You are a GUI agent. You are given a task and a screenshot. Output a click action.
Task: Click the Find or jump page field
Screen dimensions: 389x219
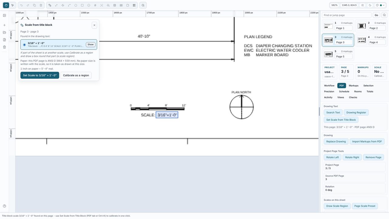point(347,15)
